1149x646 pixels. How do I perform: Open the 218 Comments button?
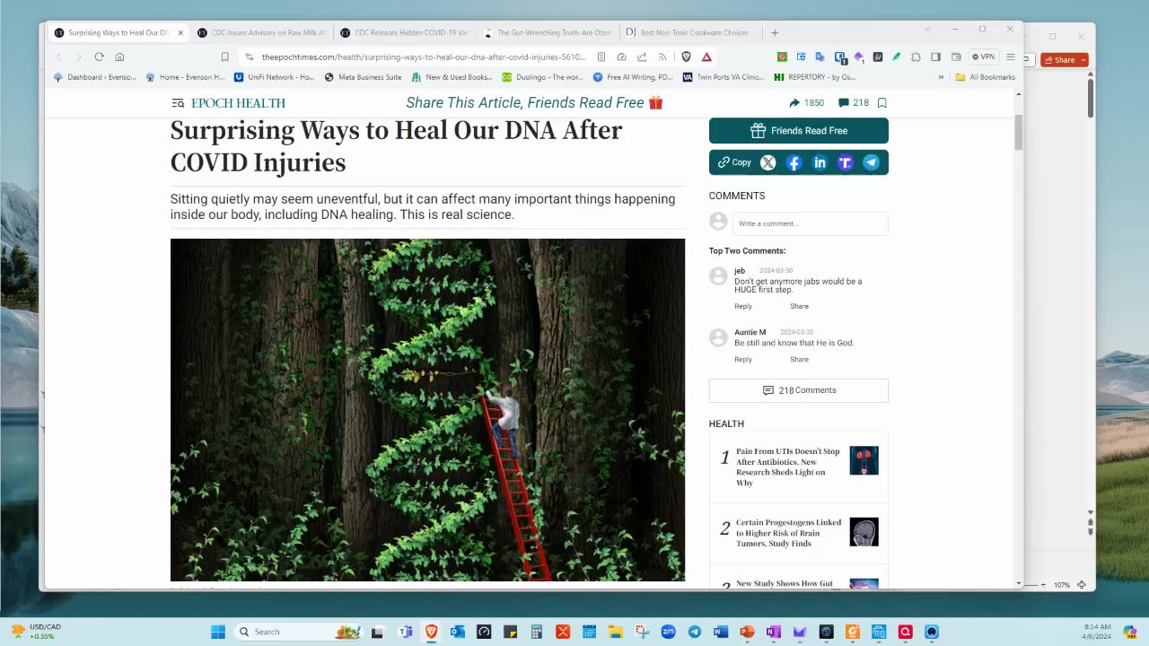tap(799, 390)
